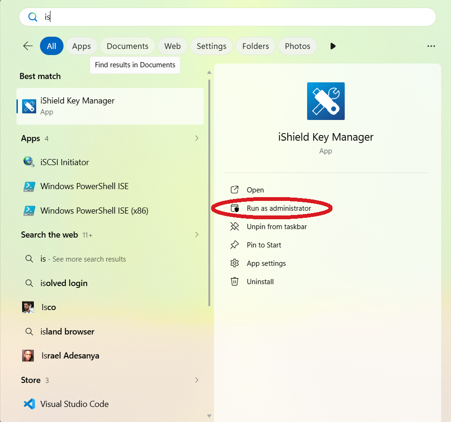Select the Photos filter tab
The image size is (451, 422).
[297, 46]
